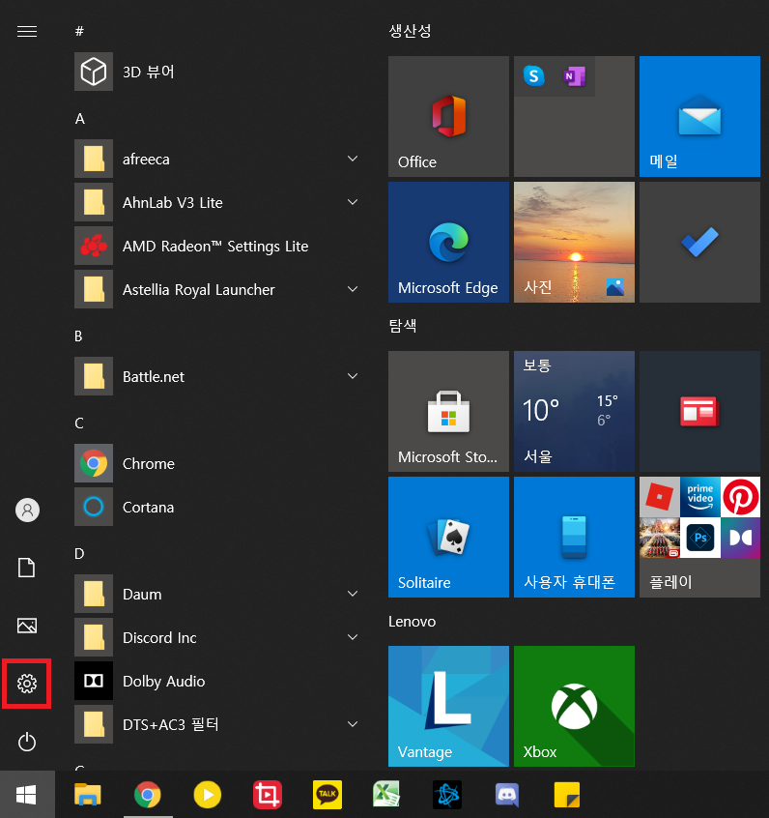Launch AMD Radeon Settings Lite
The image size is (769, 818).
[x=216, y=246]
